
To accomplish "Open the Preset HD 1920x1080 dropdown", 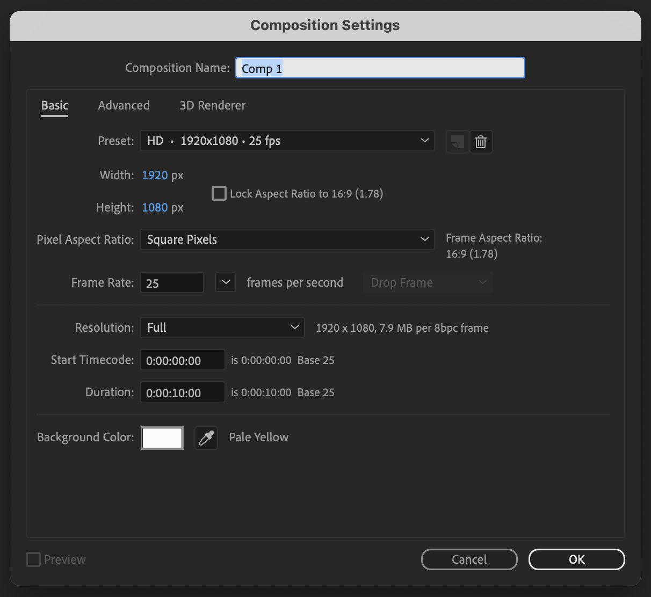I will [287, 141].
